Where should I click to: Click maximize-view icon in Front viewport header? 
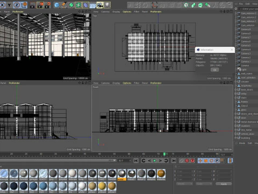click(231, 83)
